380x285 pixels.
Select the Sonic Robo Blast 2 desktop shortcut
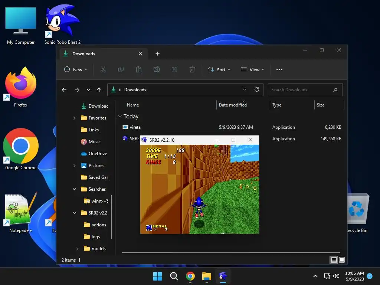pyautogui.click(x=62, y=24)
